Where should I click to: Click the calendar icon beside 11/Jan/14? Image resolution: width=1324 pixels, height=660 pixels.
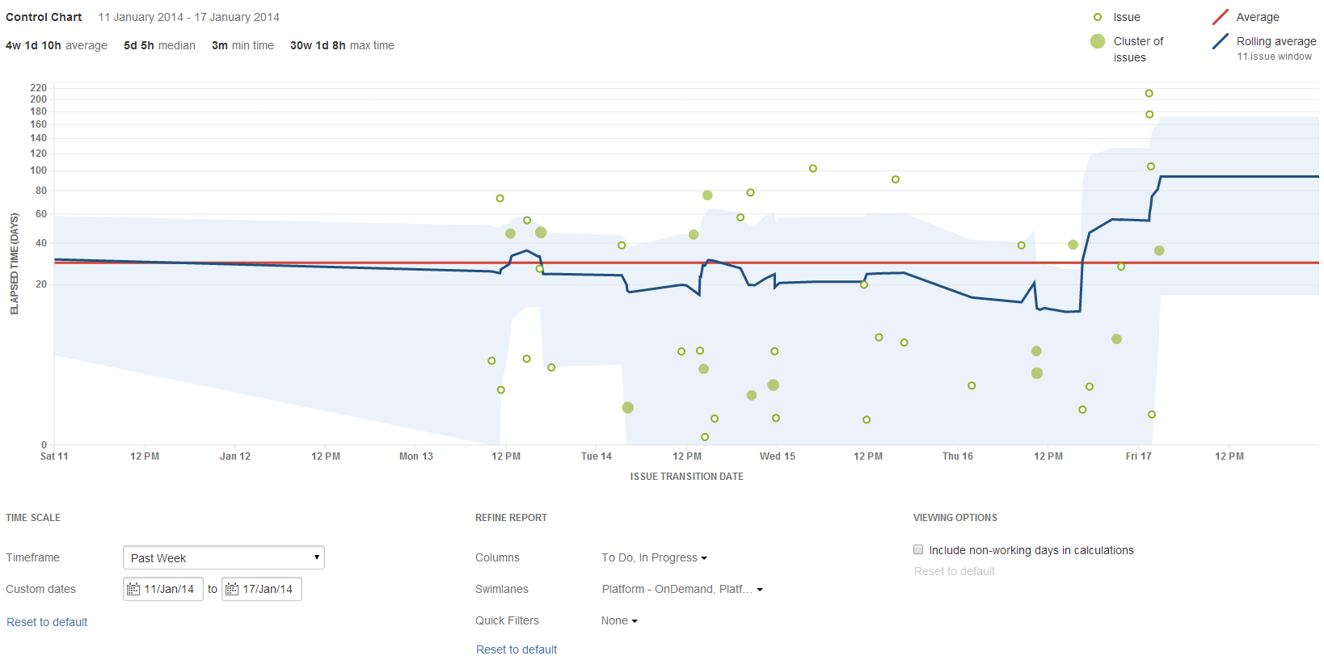(x=133, y=589)
